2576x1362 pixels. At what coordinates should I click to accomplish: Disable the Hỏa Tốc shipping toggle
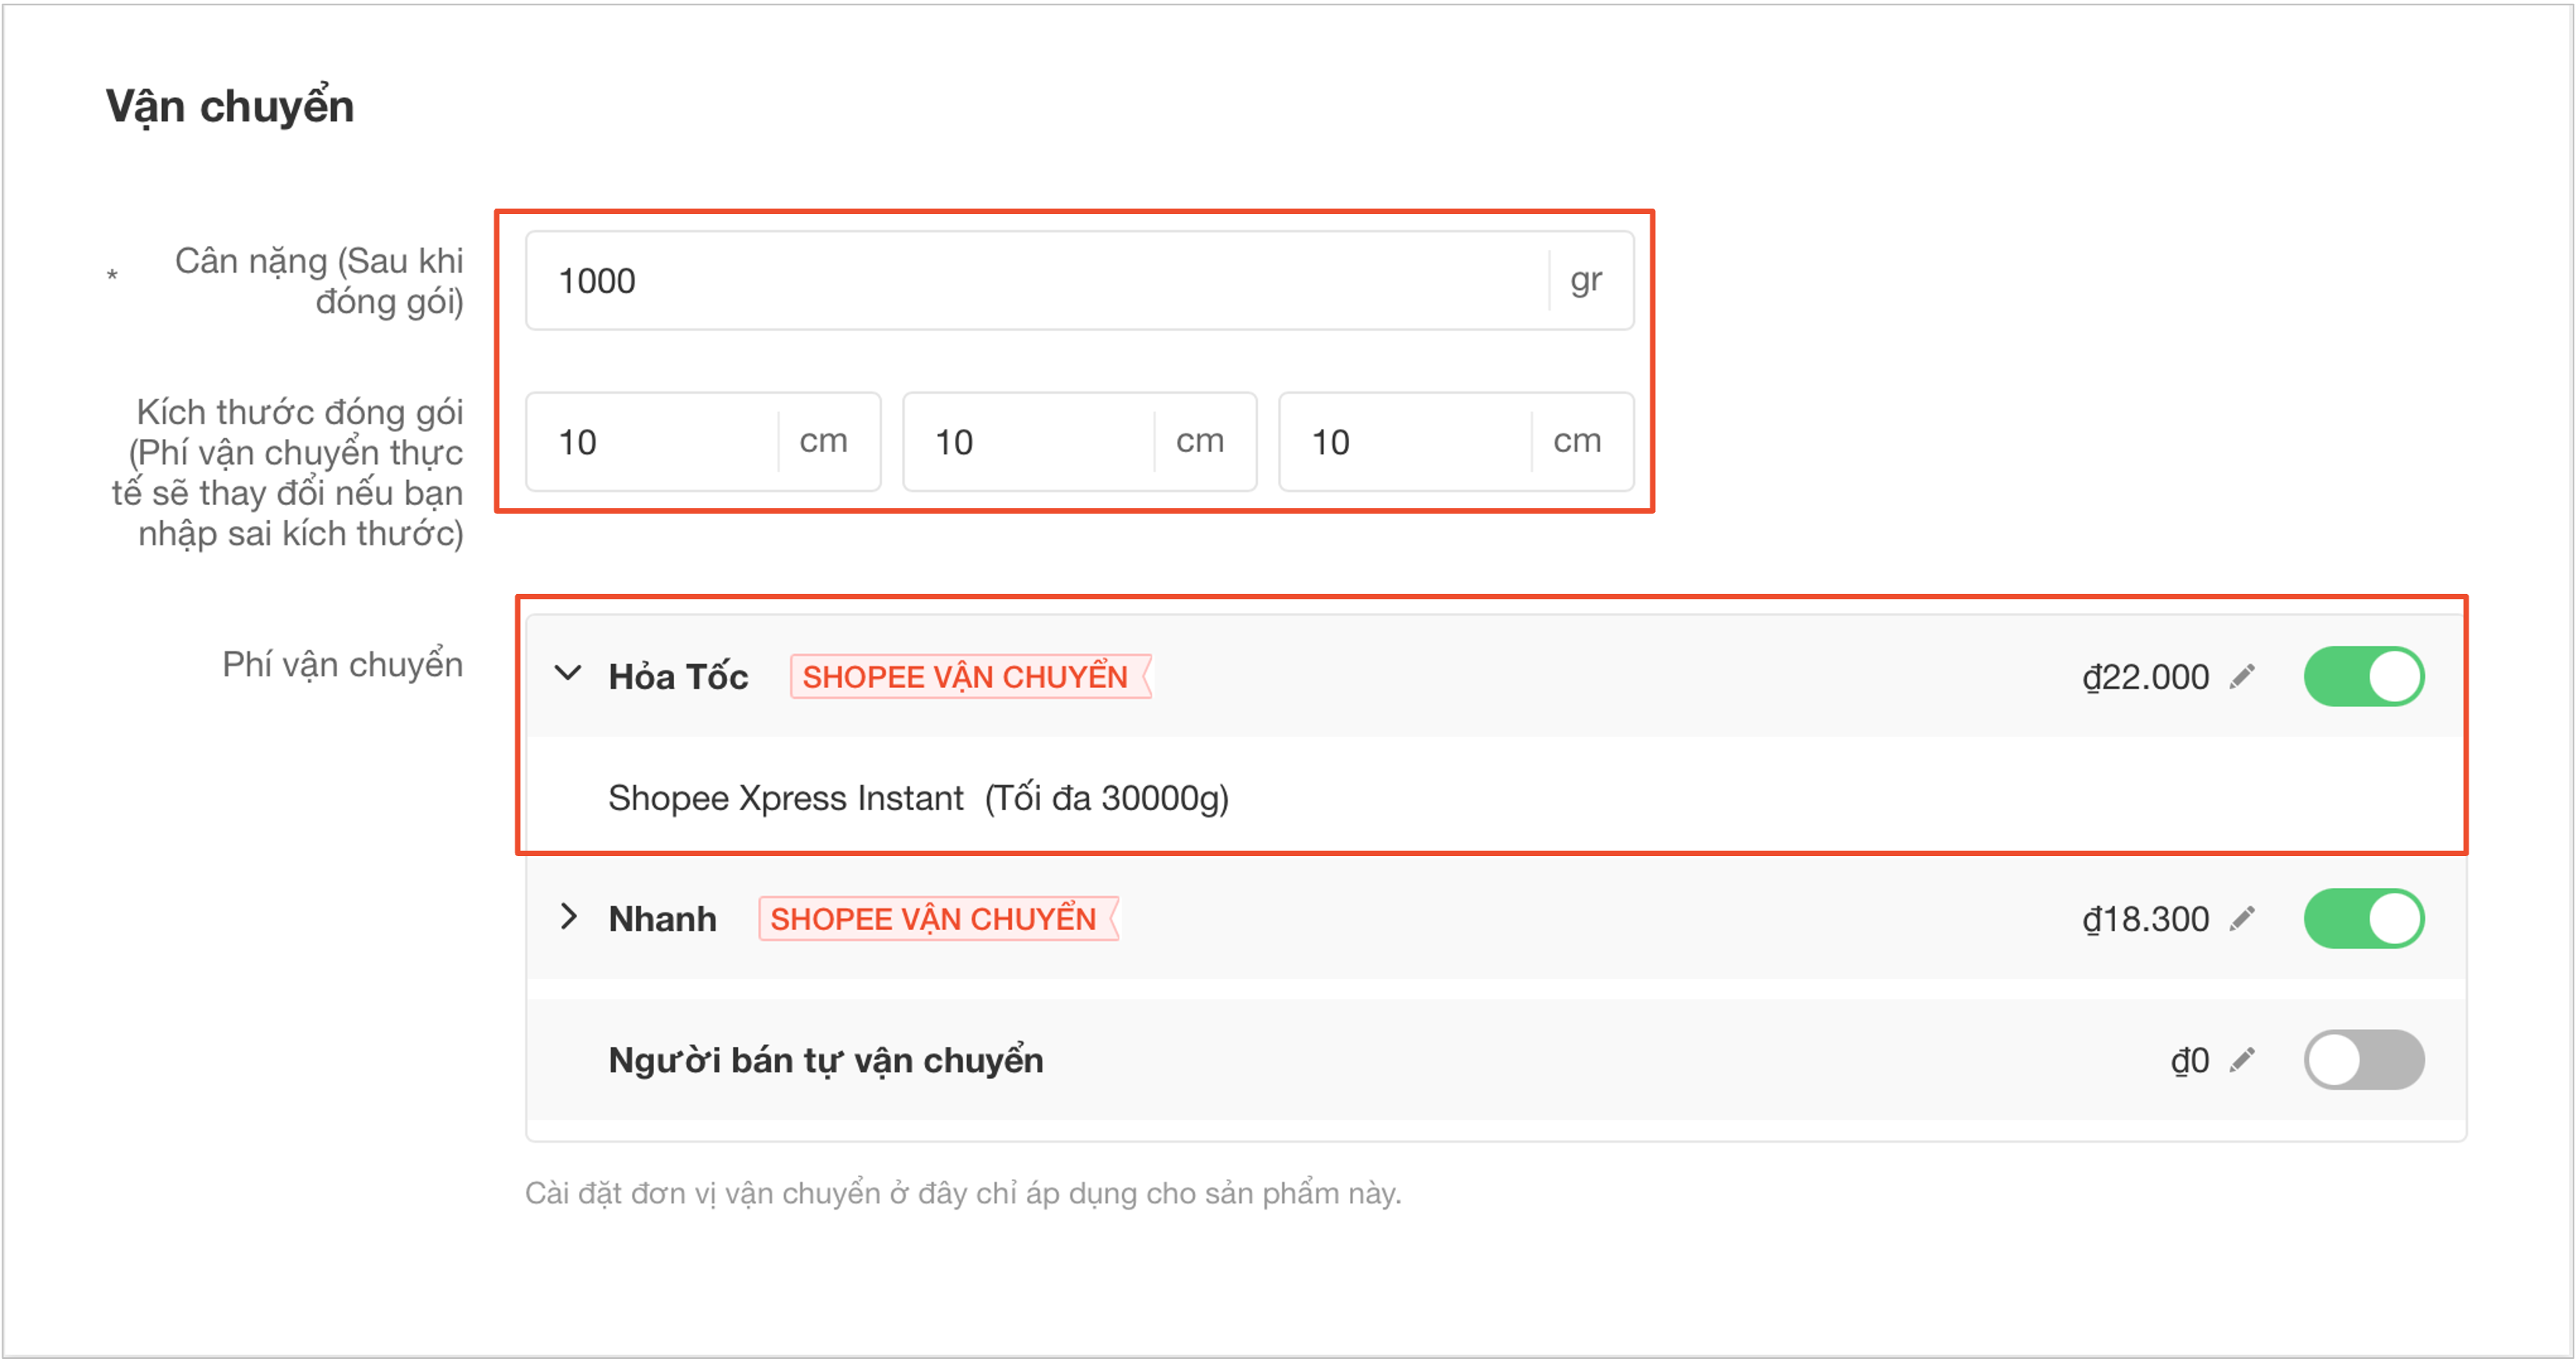(2364, 677)
